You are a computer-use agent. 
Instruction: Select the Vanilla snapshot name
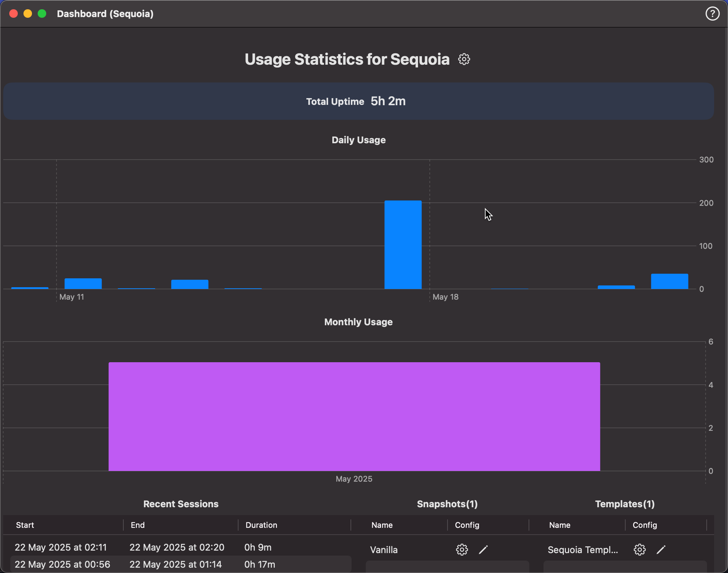383,550
